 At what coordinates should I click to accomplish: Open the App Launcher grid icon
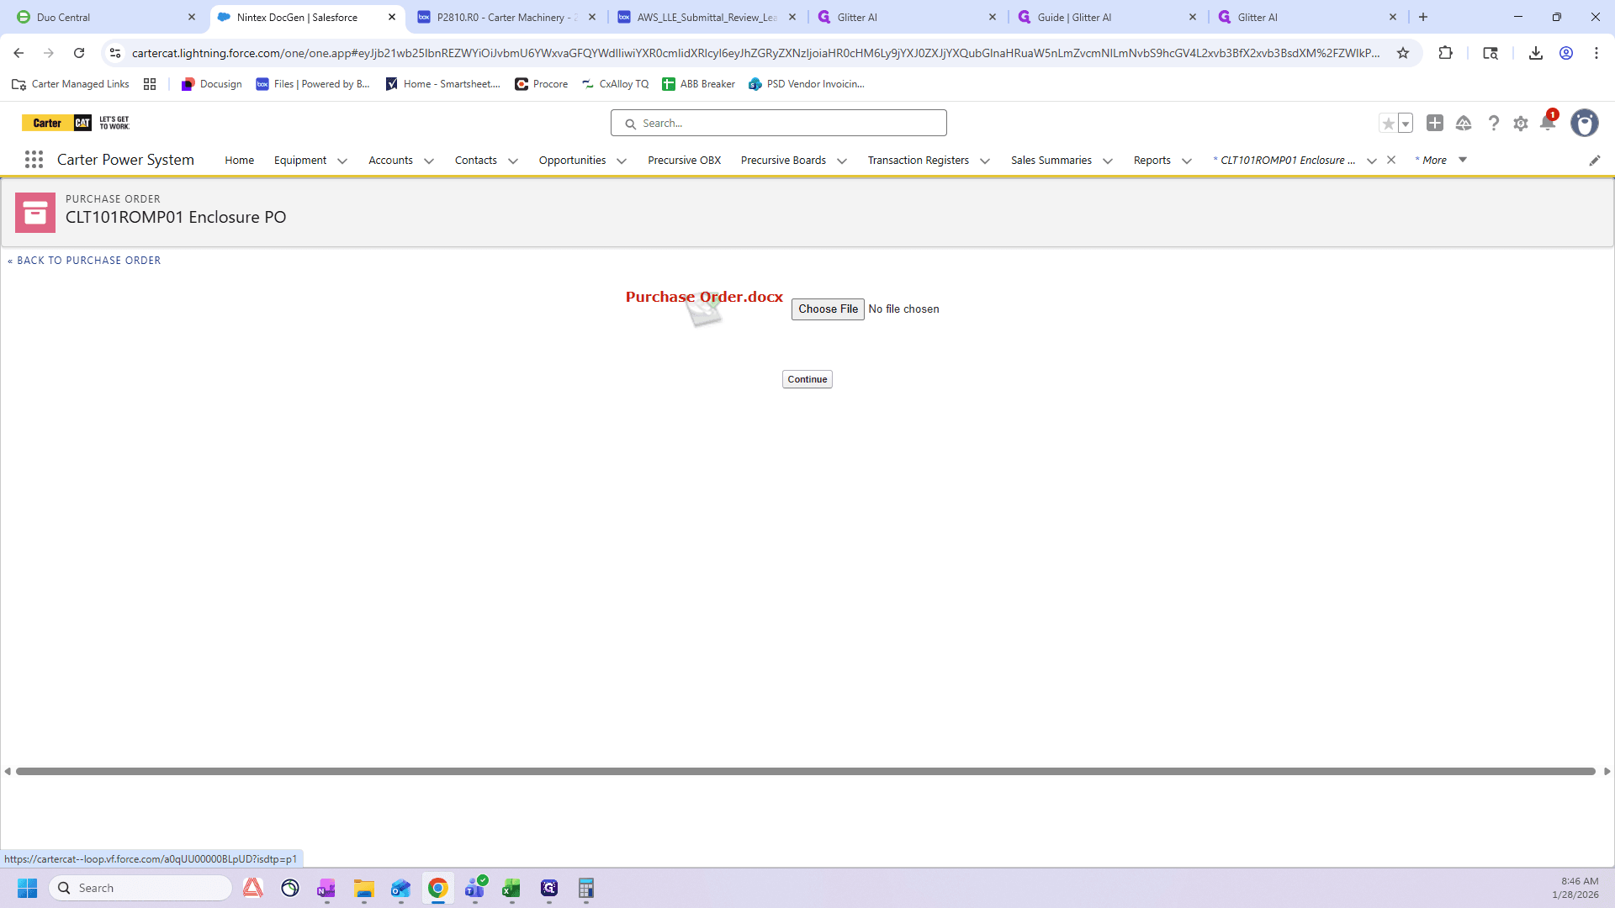34,160
